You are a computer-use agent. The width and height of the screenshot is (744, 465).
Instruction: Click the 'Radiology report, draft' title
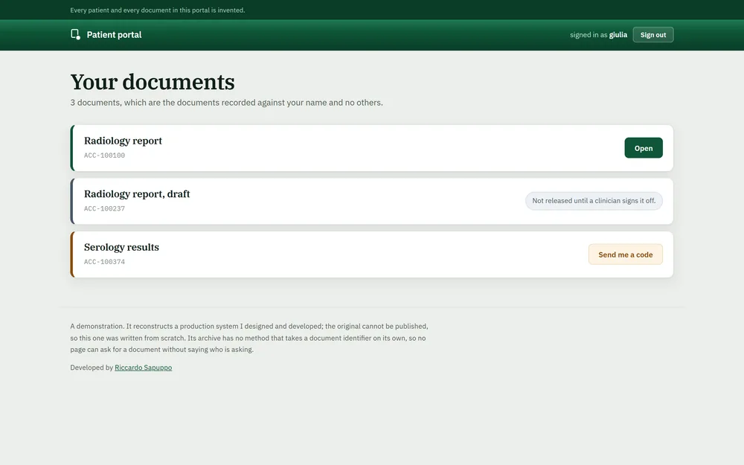(137, 193)
